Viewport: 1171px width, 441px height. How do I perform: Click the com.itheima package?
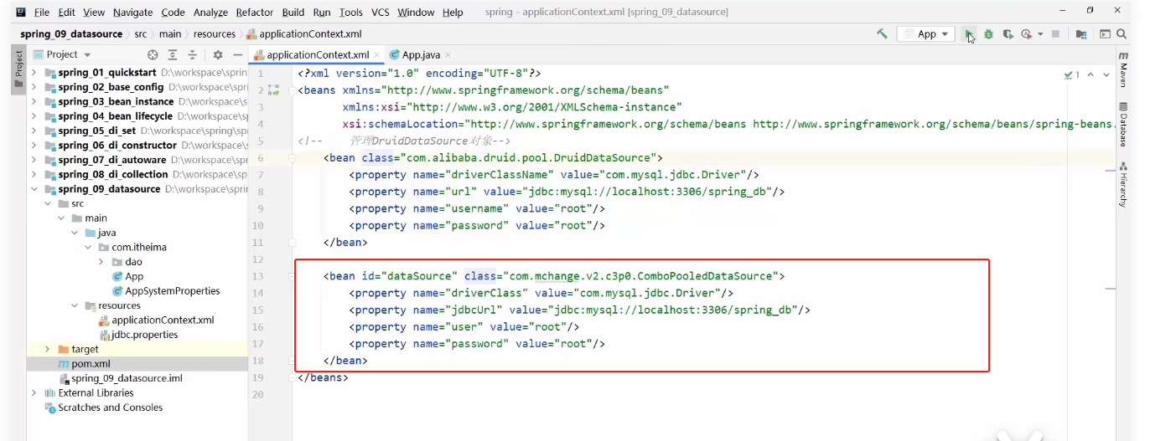pos(138,247)
